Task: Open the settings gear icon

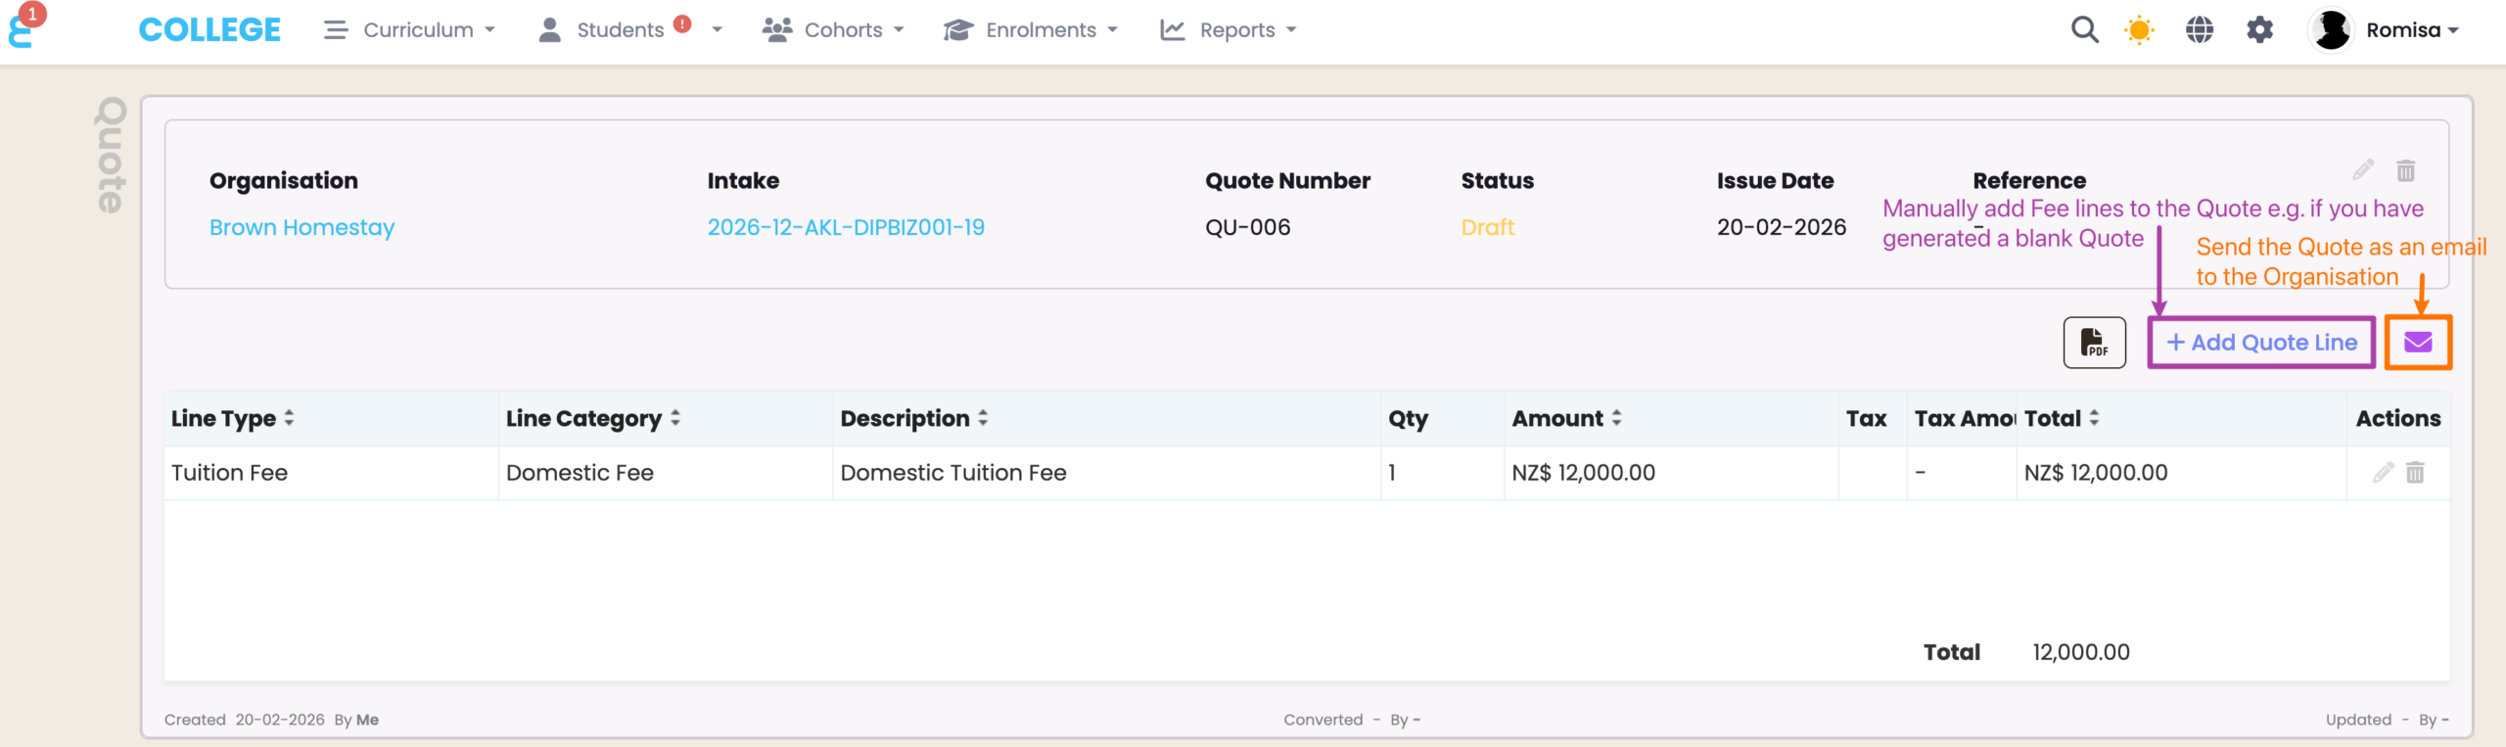Action: [x=2259, y=30]
